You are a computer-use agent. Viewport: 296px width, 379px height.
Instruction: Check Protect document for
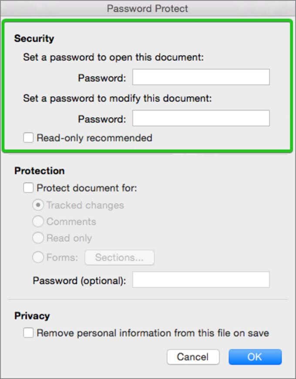[x=28, y=188]
